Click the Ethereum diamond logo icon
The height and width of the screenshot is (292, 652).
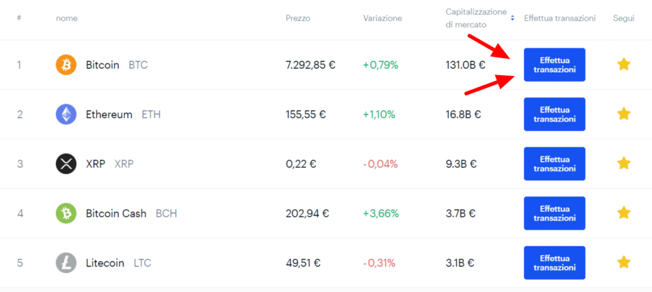[66, 115]
